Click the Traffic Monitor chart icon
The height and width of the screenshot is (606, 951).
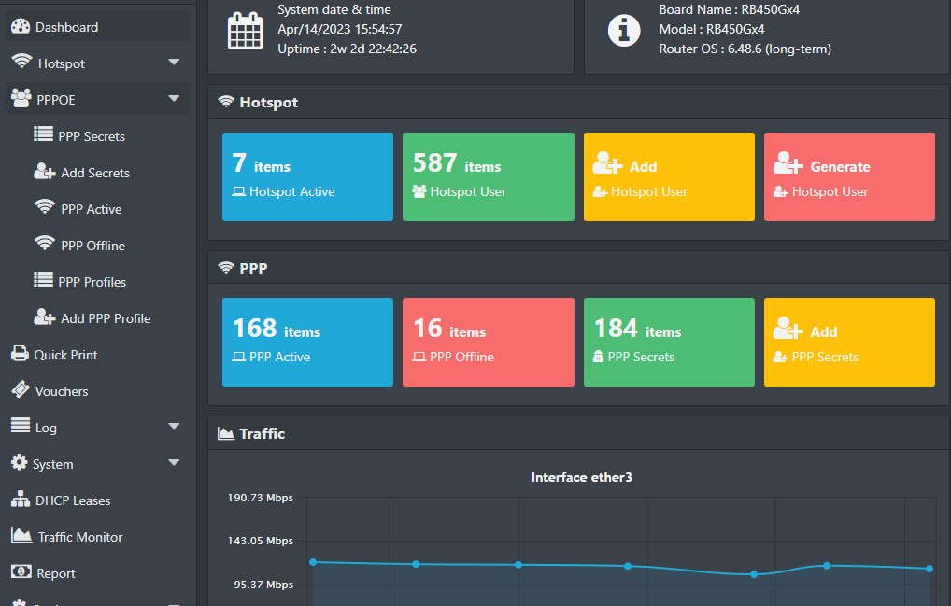[21, 536]
